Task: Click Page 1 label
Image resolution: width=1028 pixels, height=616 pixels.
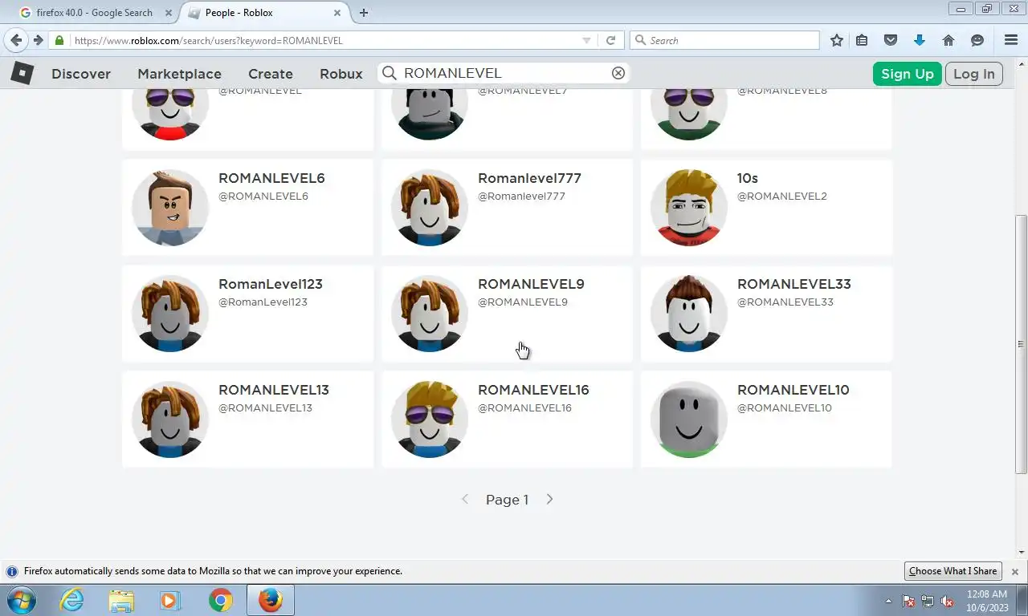Action: (507, 500)
